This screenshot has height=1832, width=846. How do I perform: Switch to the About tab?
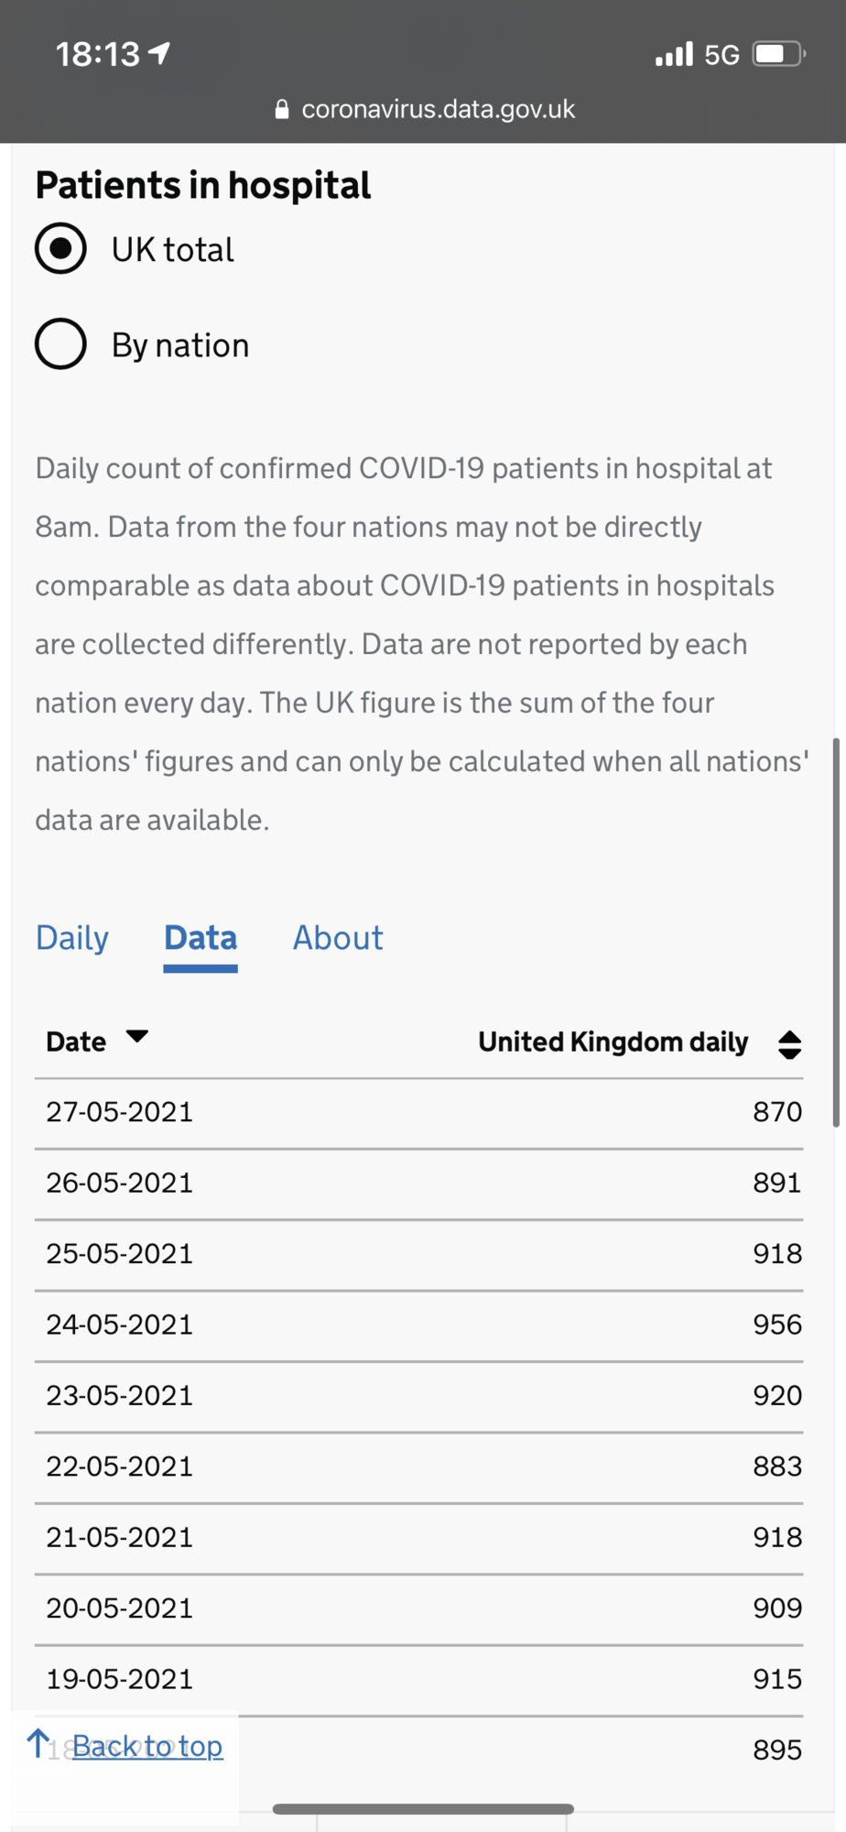(x=338, y=938)
